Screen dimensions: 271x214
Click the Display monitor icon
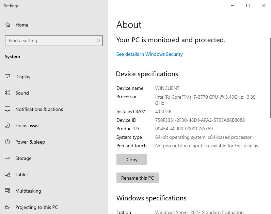7,76
